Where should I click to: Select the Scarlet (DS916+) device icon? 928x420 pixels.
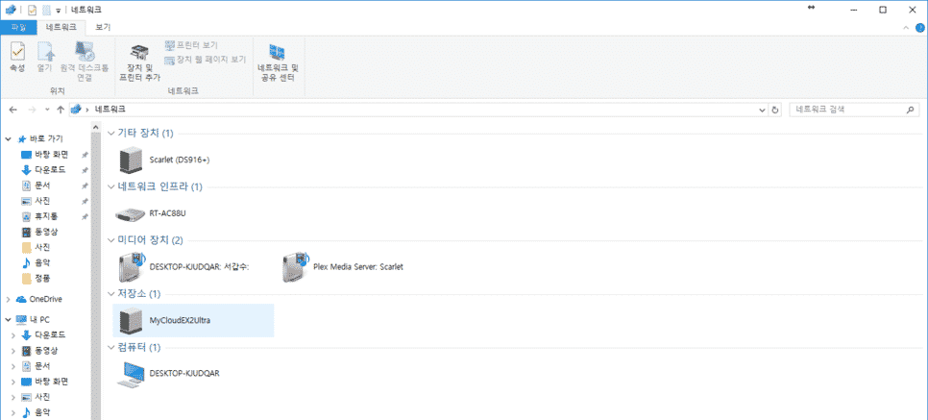point(131,160)
